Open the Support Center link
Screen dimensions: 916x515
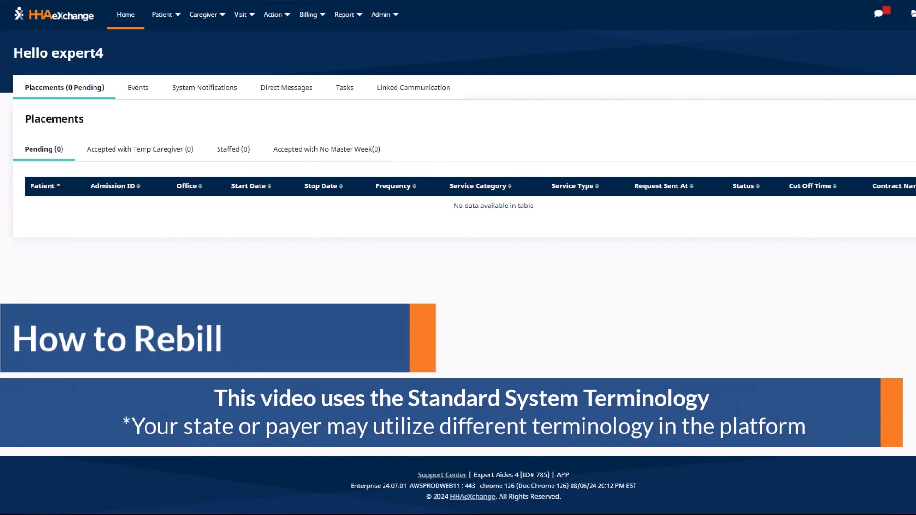(x=442, y=475)
